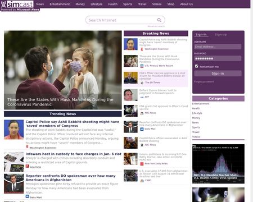
Task: Click the Daily Mail icon under Trending News
Action: point(27,196)
